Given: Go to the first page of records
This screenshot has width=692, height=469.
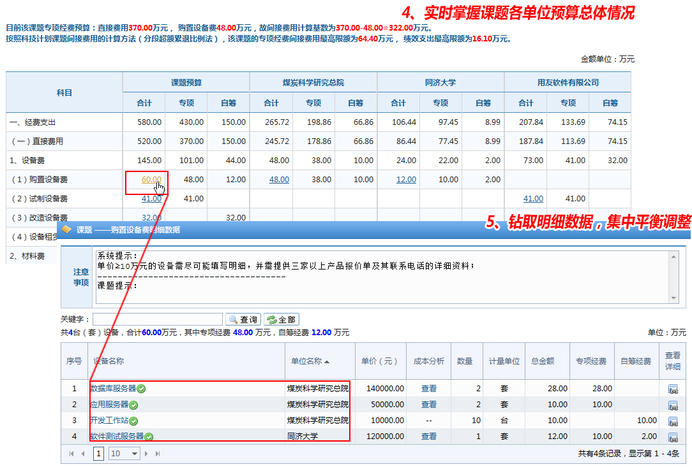Looking at the screenshot, I should [71, 454].
